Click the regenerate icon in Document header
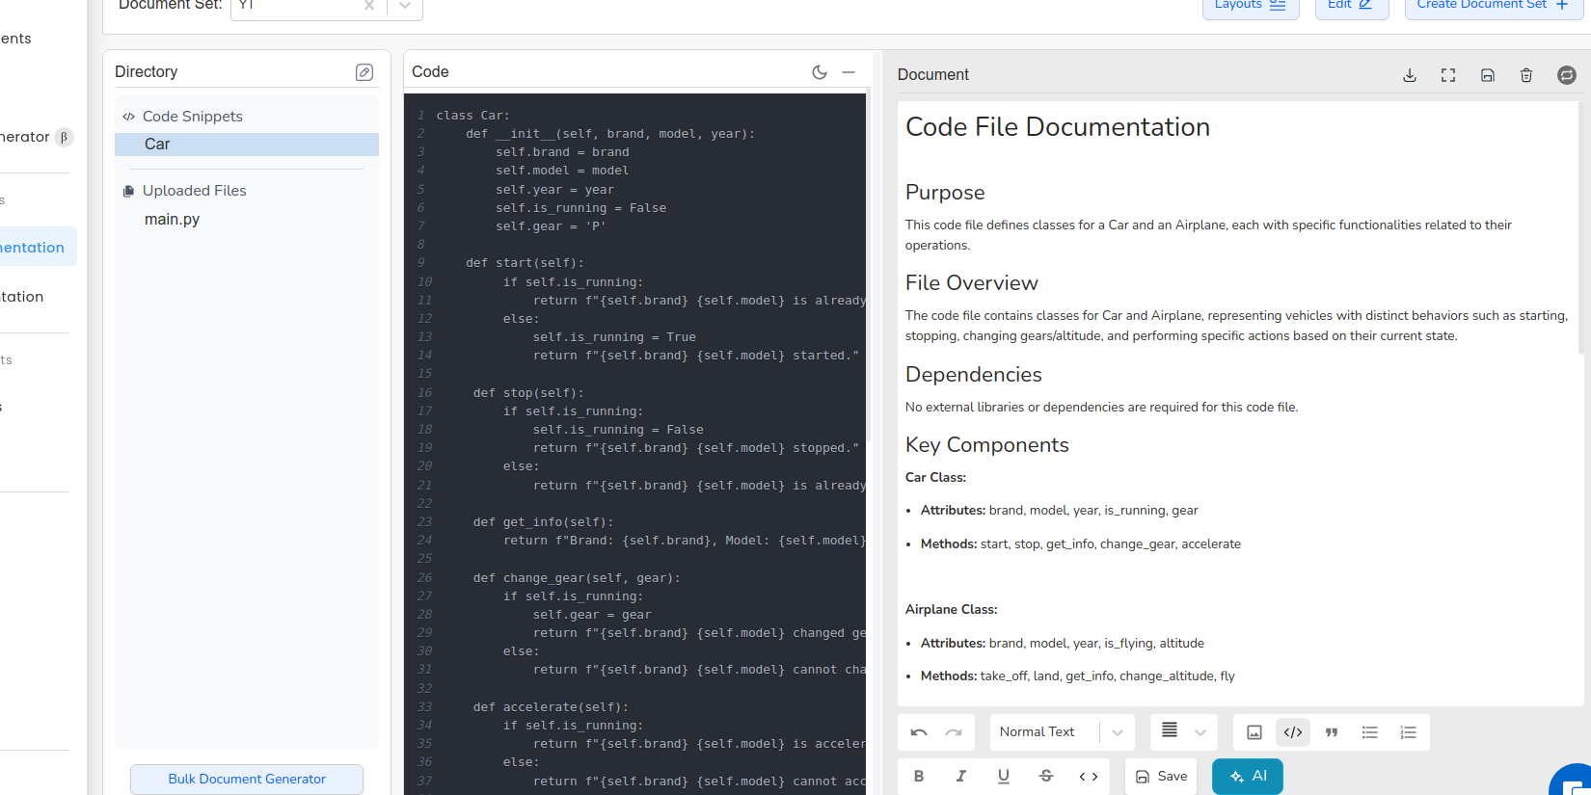This screenshot has height=795, width=1591. (x=1566, y=75)
